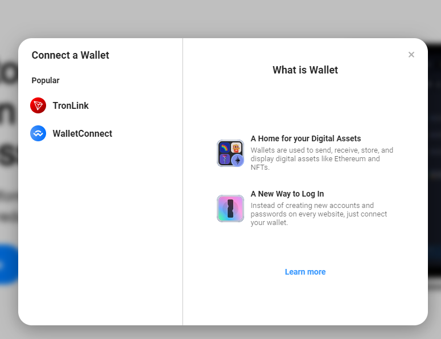Image resolution: width=441 pixels, height=339 pixels.
Task: Click the red TronLink logo icon
Action: 38,105
